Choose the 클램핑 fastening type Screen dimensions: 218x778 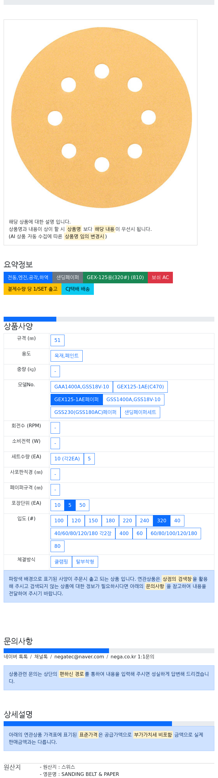pos(61,562)
